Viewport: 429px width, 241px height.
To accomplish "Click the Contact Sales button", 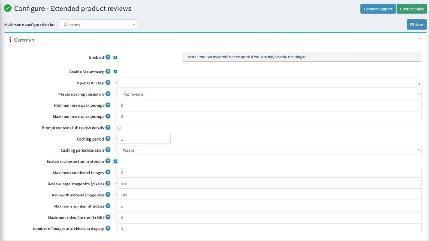I will (411, 9).
